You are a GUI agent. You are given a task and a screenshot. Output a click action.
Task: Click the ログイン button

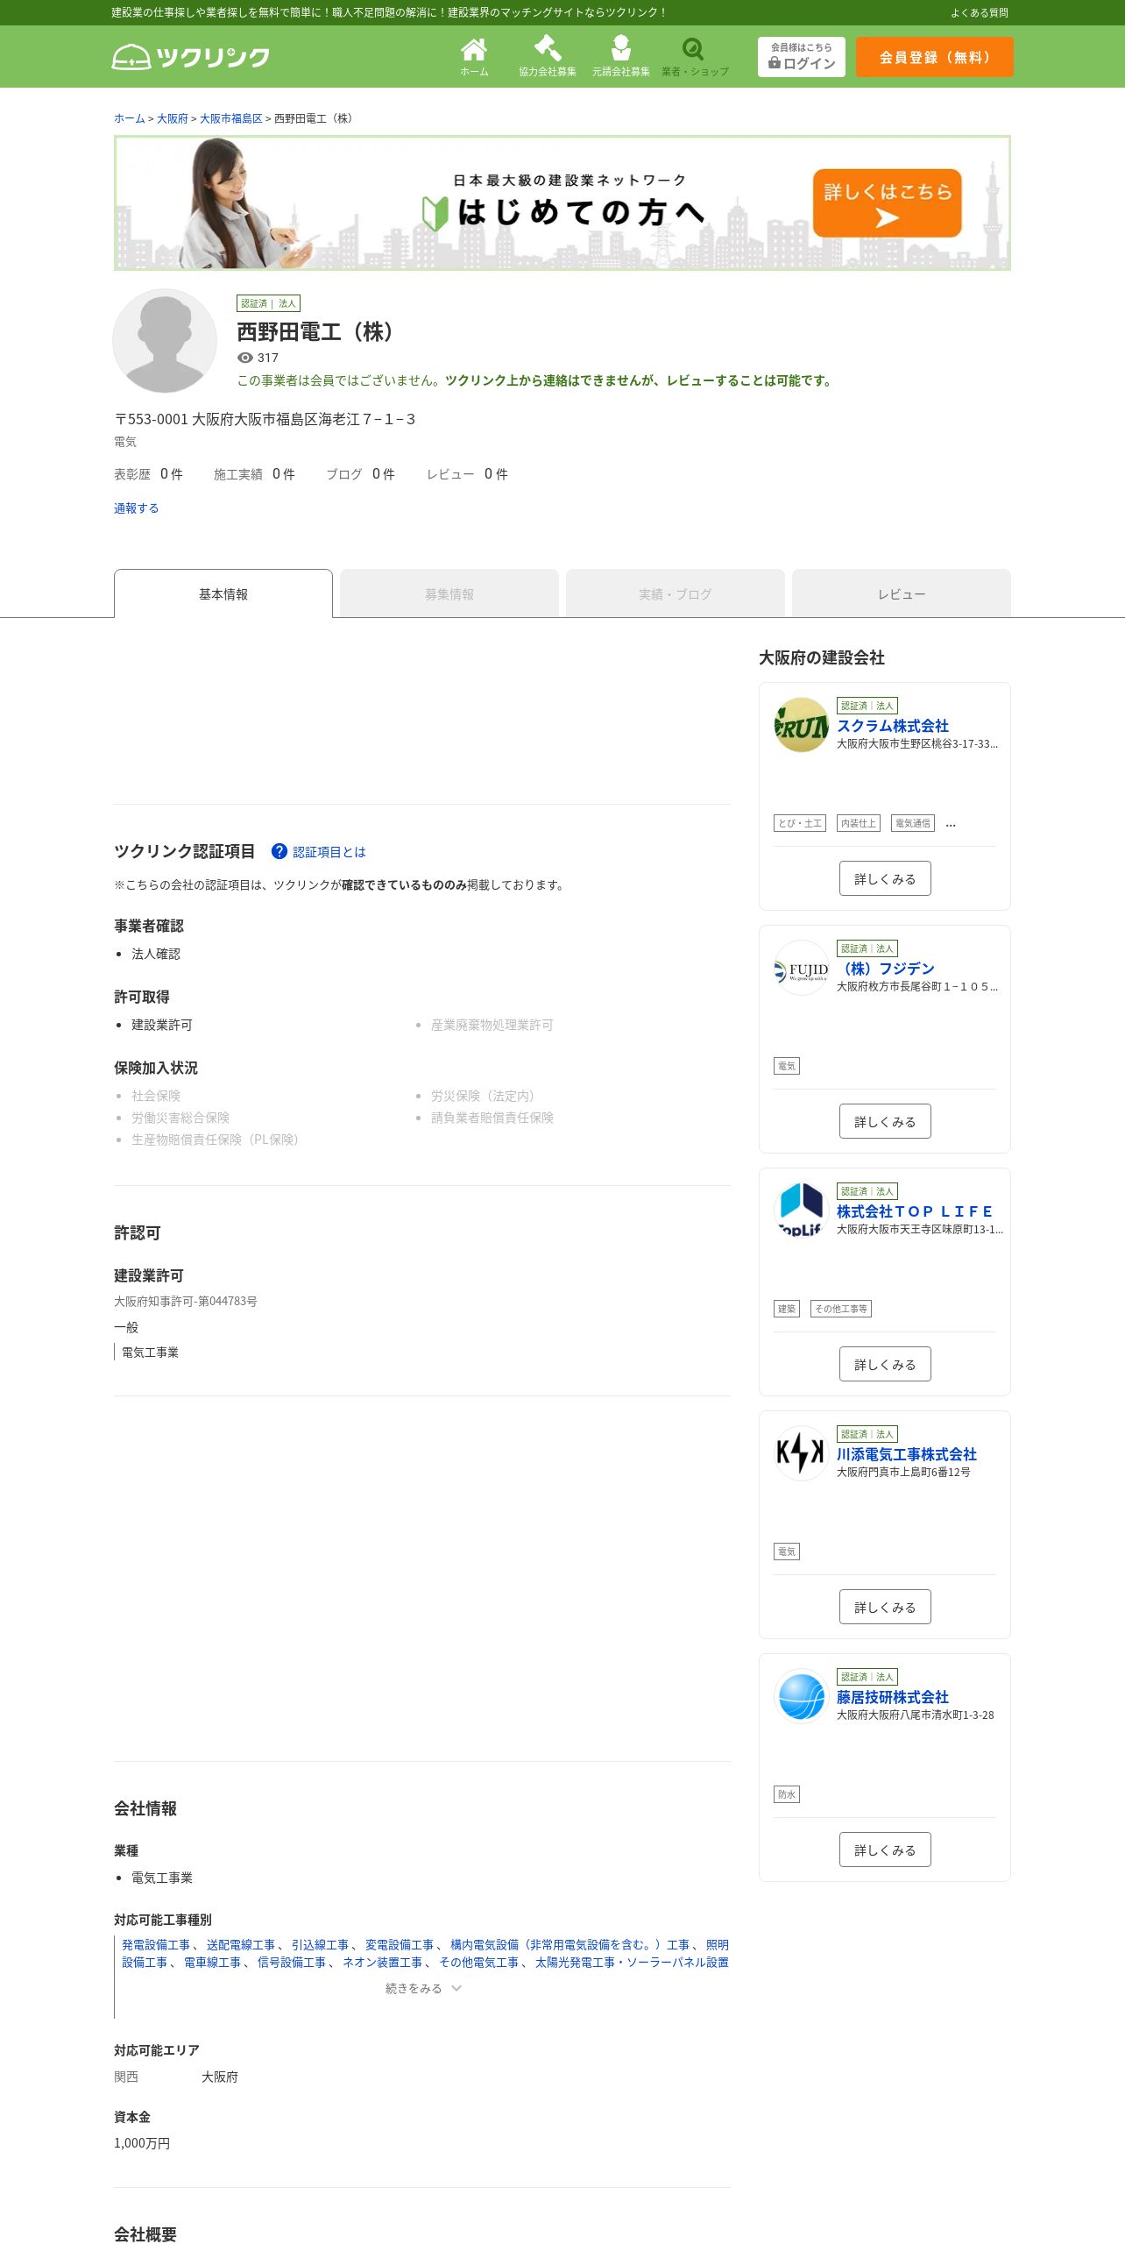point(802,57)
